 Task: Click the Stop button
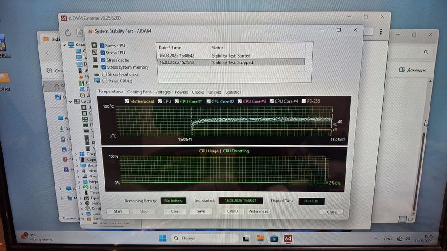coord(143,211)
